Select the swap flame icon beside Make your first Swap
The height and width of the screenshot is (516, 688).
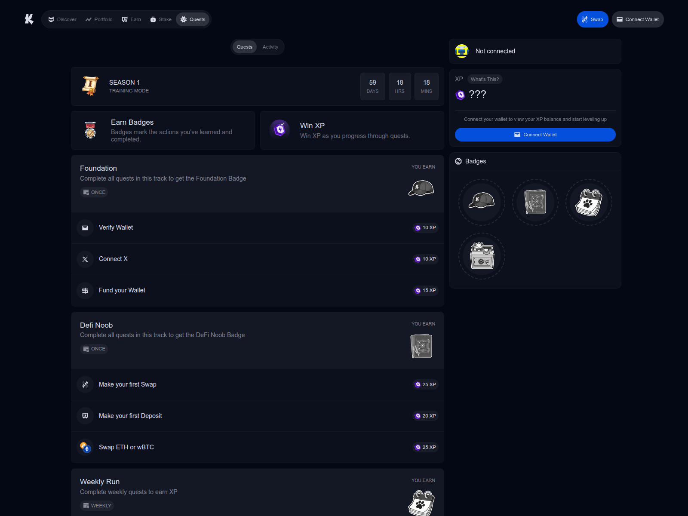coord(85,384)
